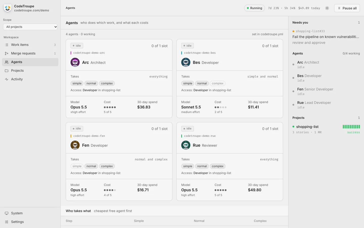Screen dimensions: 364x228
Task: Click the Projects folder icon
Action: pos(7,71)
